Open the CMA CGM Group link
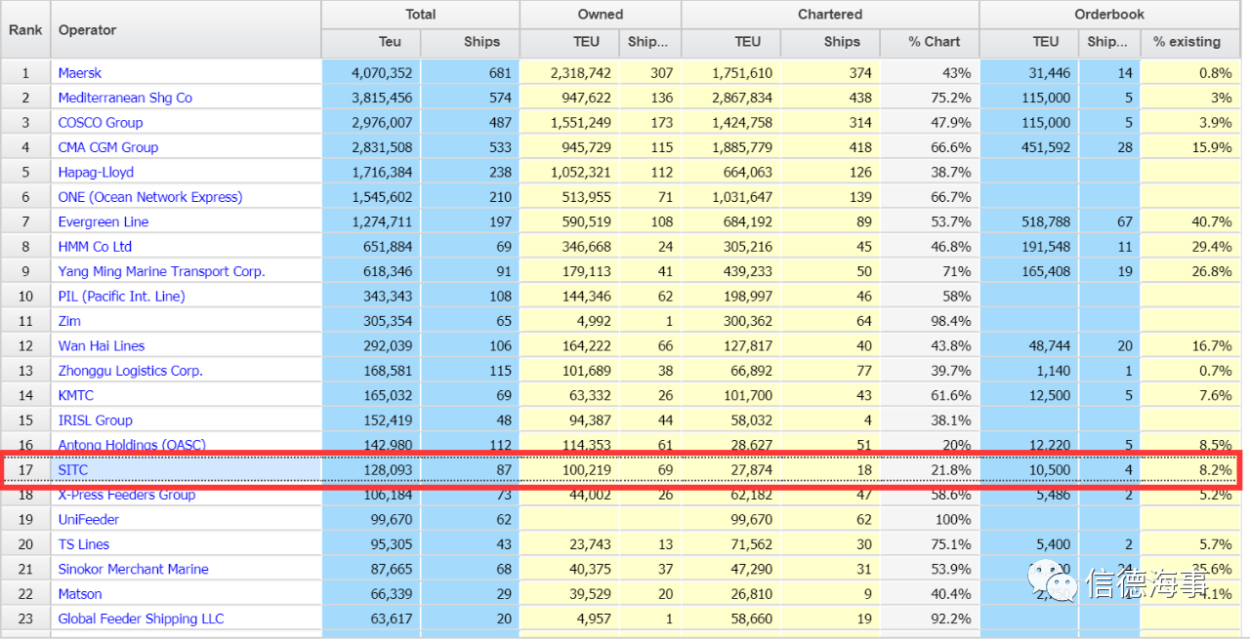Viewport: 1250px width, 639px height. tap(108, 147)
